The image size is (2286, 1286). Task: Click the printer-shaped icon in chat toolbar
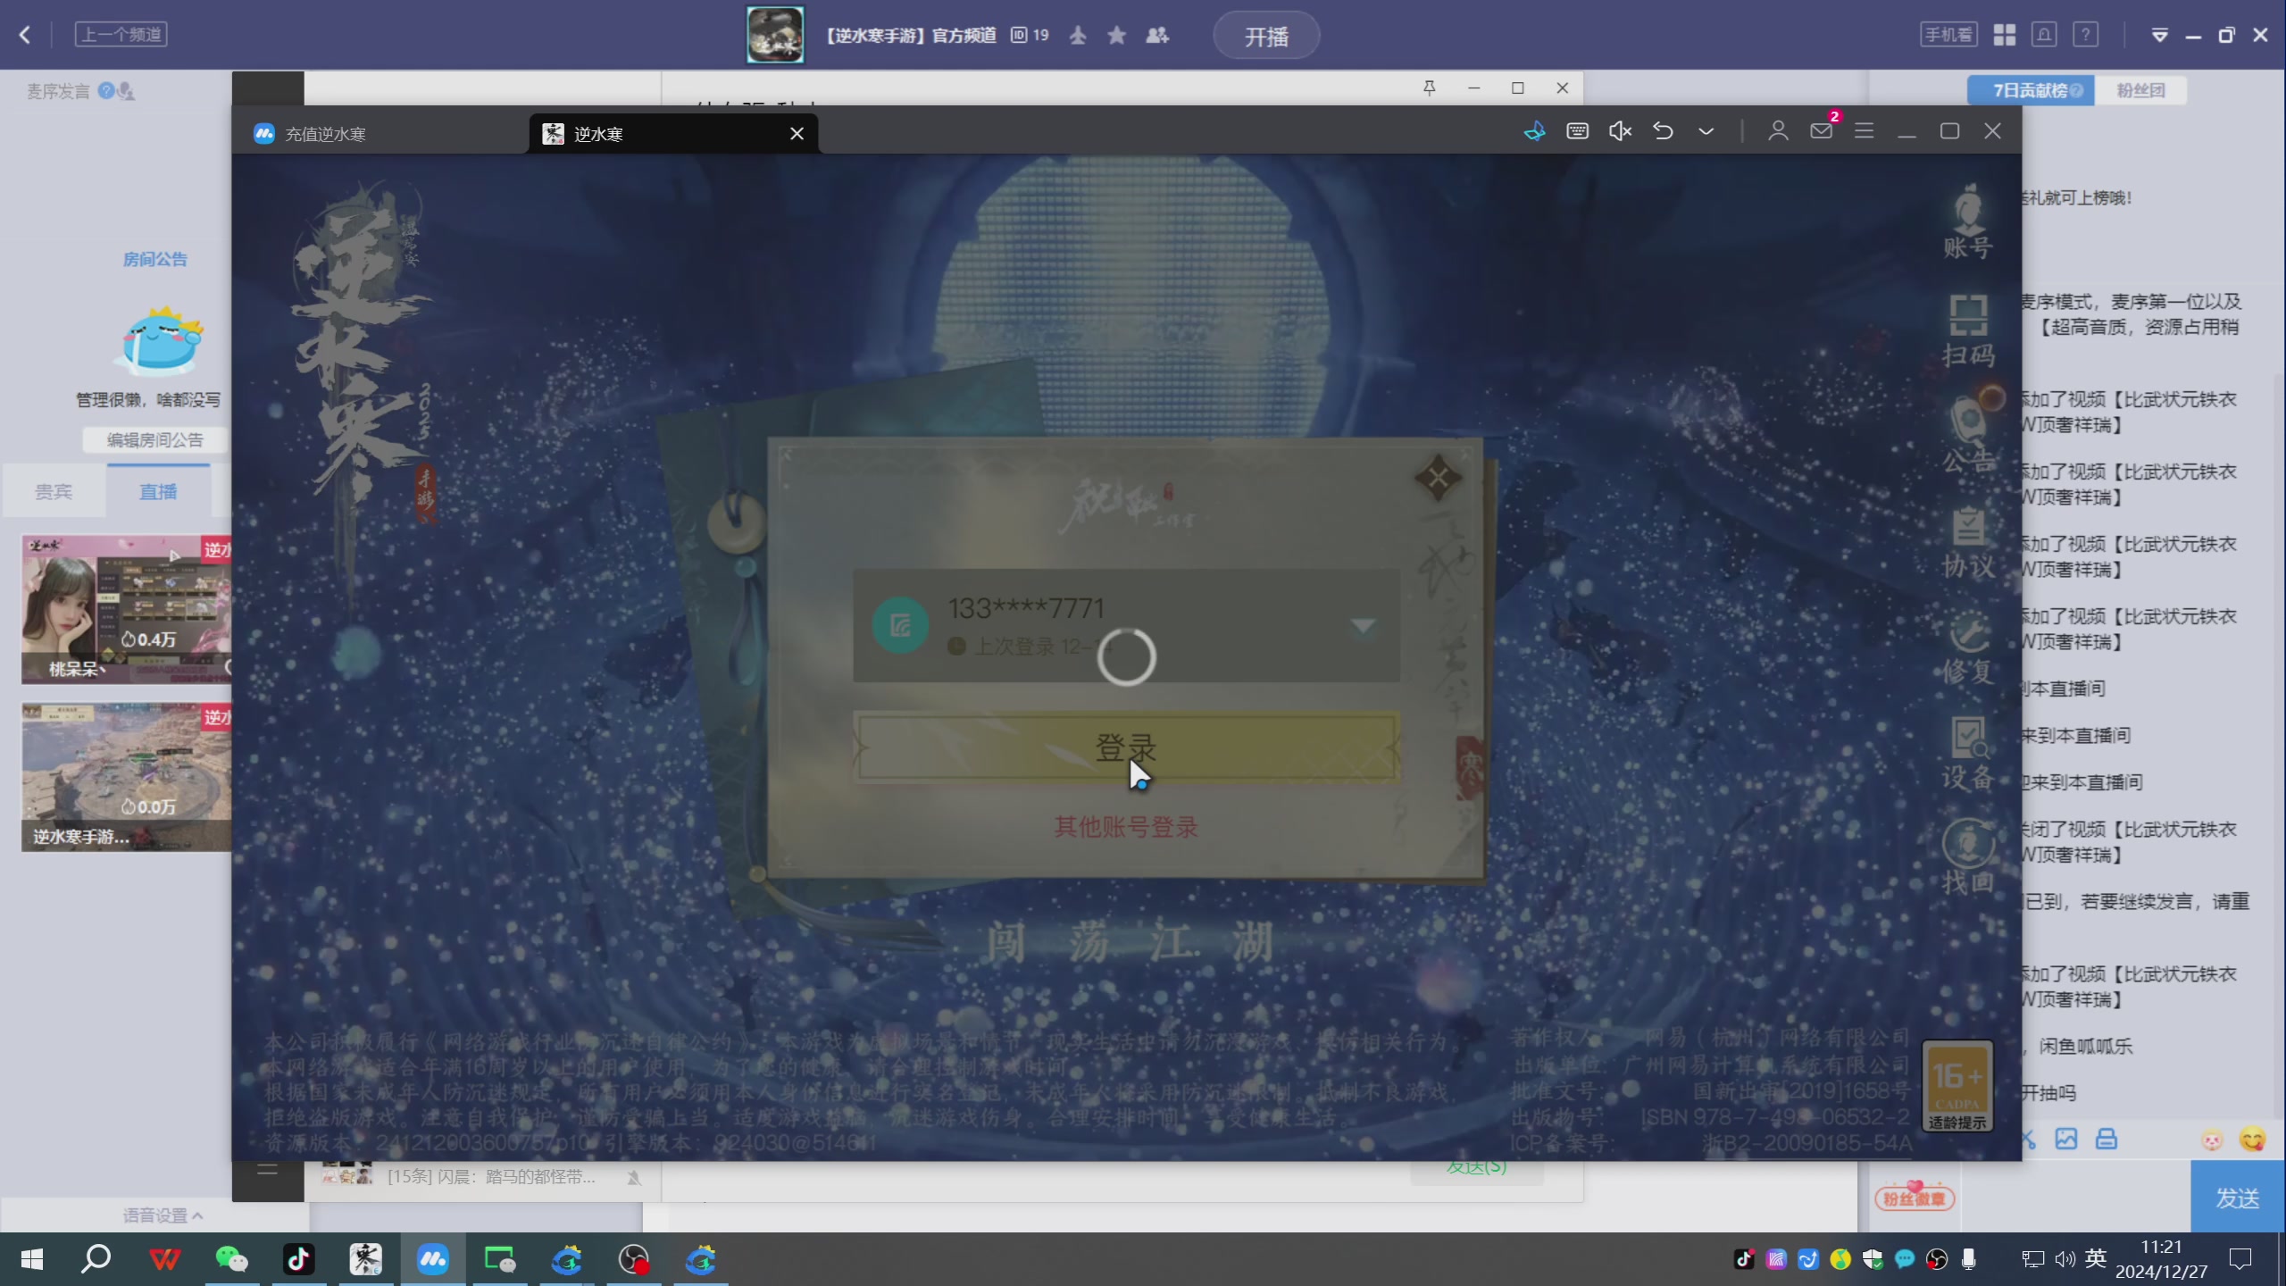(x=2107, y=1139)
